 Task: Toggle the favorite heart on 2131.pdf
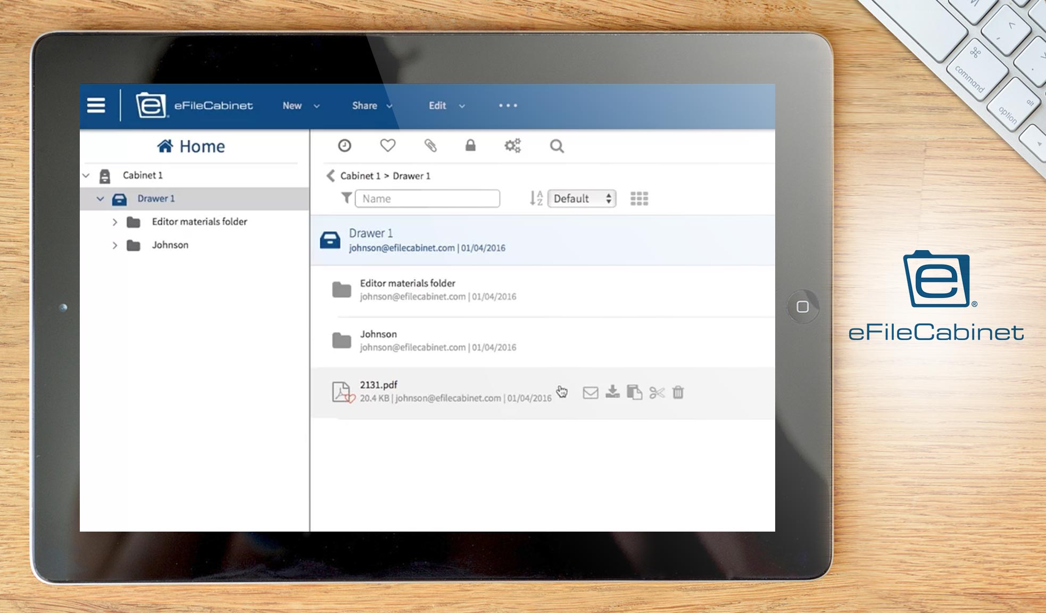pyautogui.click(x=351, y=399)
